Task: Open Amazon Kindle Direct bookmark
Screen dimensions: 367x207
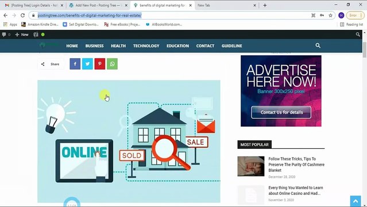Action: [x=40, y=24]
